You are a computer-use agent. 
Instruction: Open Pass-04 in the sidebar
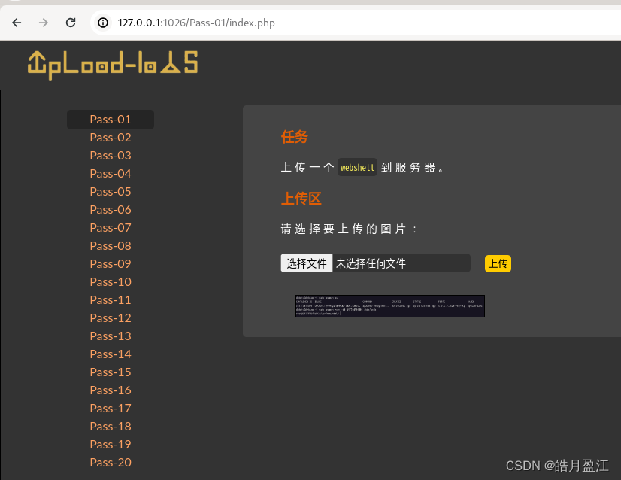(x=111, y=174)
